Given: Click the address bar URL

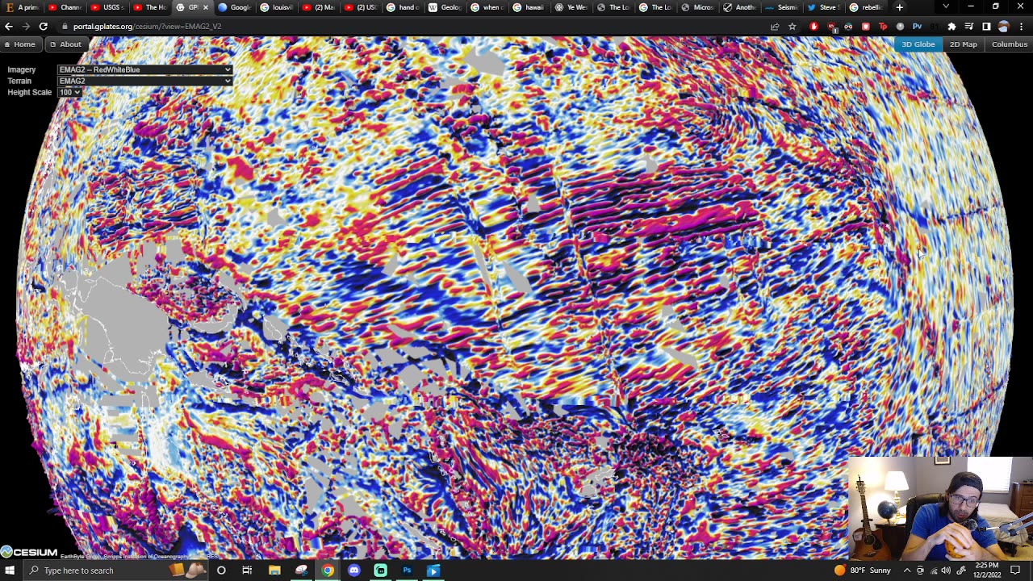Looking at the screenshot, I should 147,26.
